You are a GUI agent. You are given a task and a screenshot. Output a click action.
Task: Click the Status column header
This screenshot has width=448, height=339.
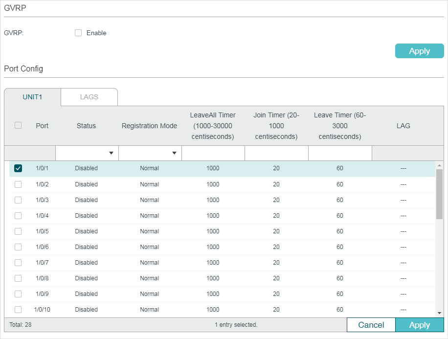click(86, 126)
